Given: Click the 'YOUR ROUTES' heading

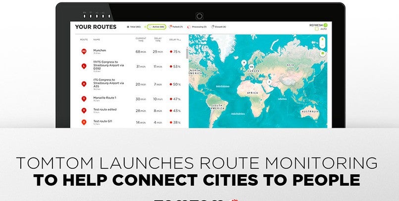Looking at the screenshot, I should point(96,27).
